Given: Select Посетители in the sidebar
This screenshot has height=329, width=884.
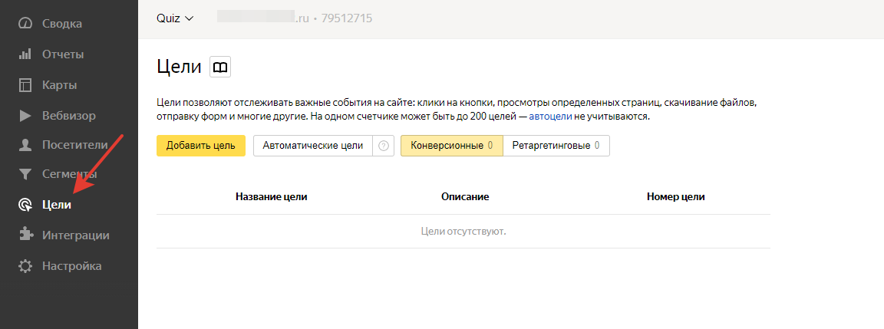Looking at the screenshot, I should (x=75, y=146).
